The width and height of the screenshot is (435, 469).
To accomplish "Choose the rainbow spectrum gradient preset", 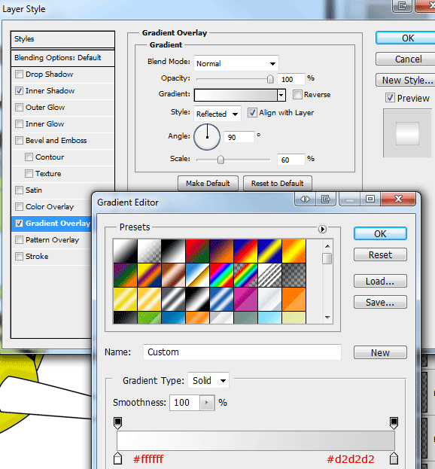I will (221, 276).
